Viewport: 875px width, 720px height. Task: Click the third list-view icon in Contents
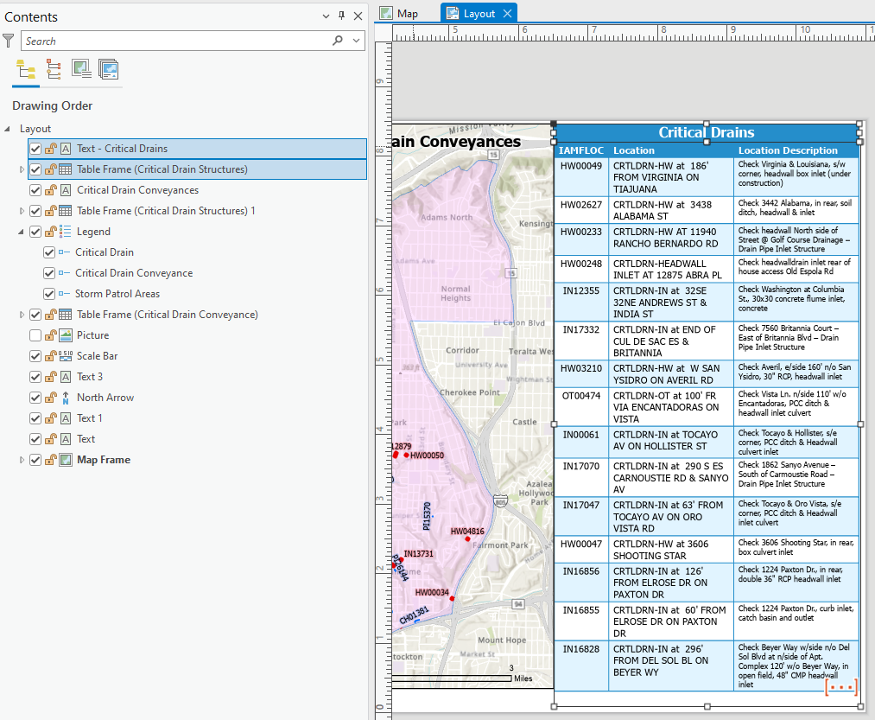click(81, 70)
